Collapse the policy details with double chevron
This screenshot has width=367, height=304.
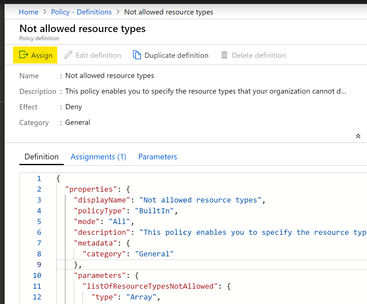pos(358,136)
